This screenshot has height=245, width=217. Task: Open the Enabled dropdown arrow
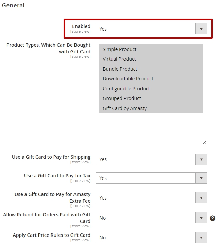(201, 29)
